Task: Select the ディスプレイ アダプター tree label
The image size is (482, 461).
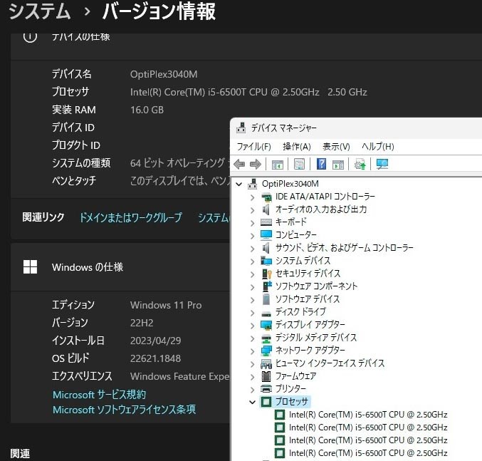Action: 310,325
